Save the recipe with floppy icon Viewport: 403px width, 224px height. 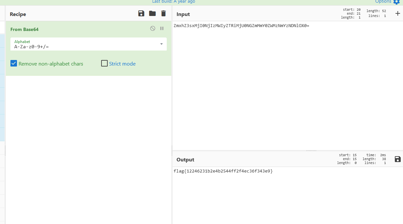tap(141, 13)
